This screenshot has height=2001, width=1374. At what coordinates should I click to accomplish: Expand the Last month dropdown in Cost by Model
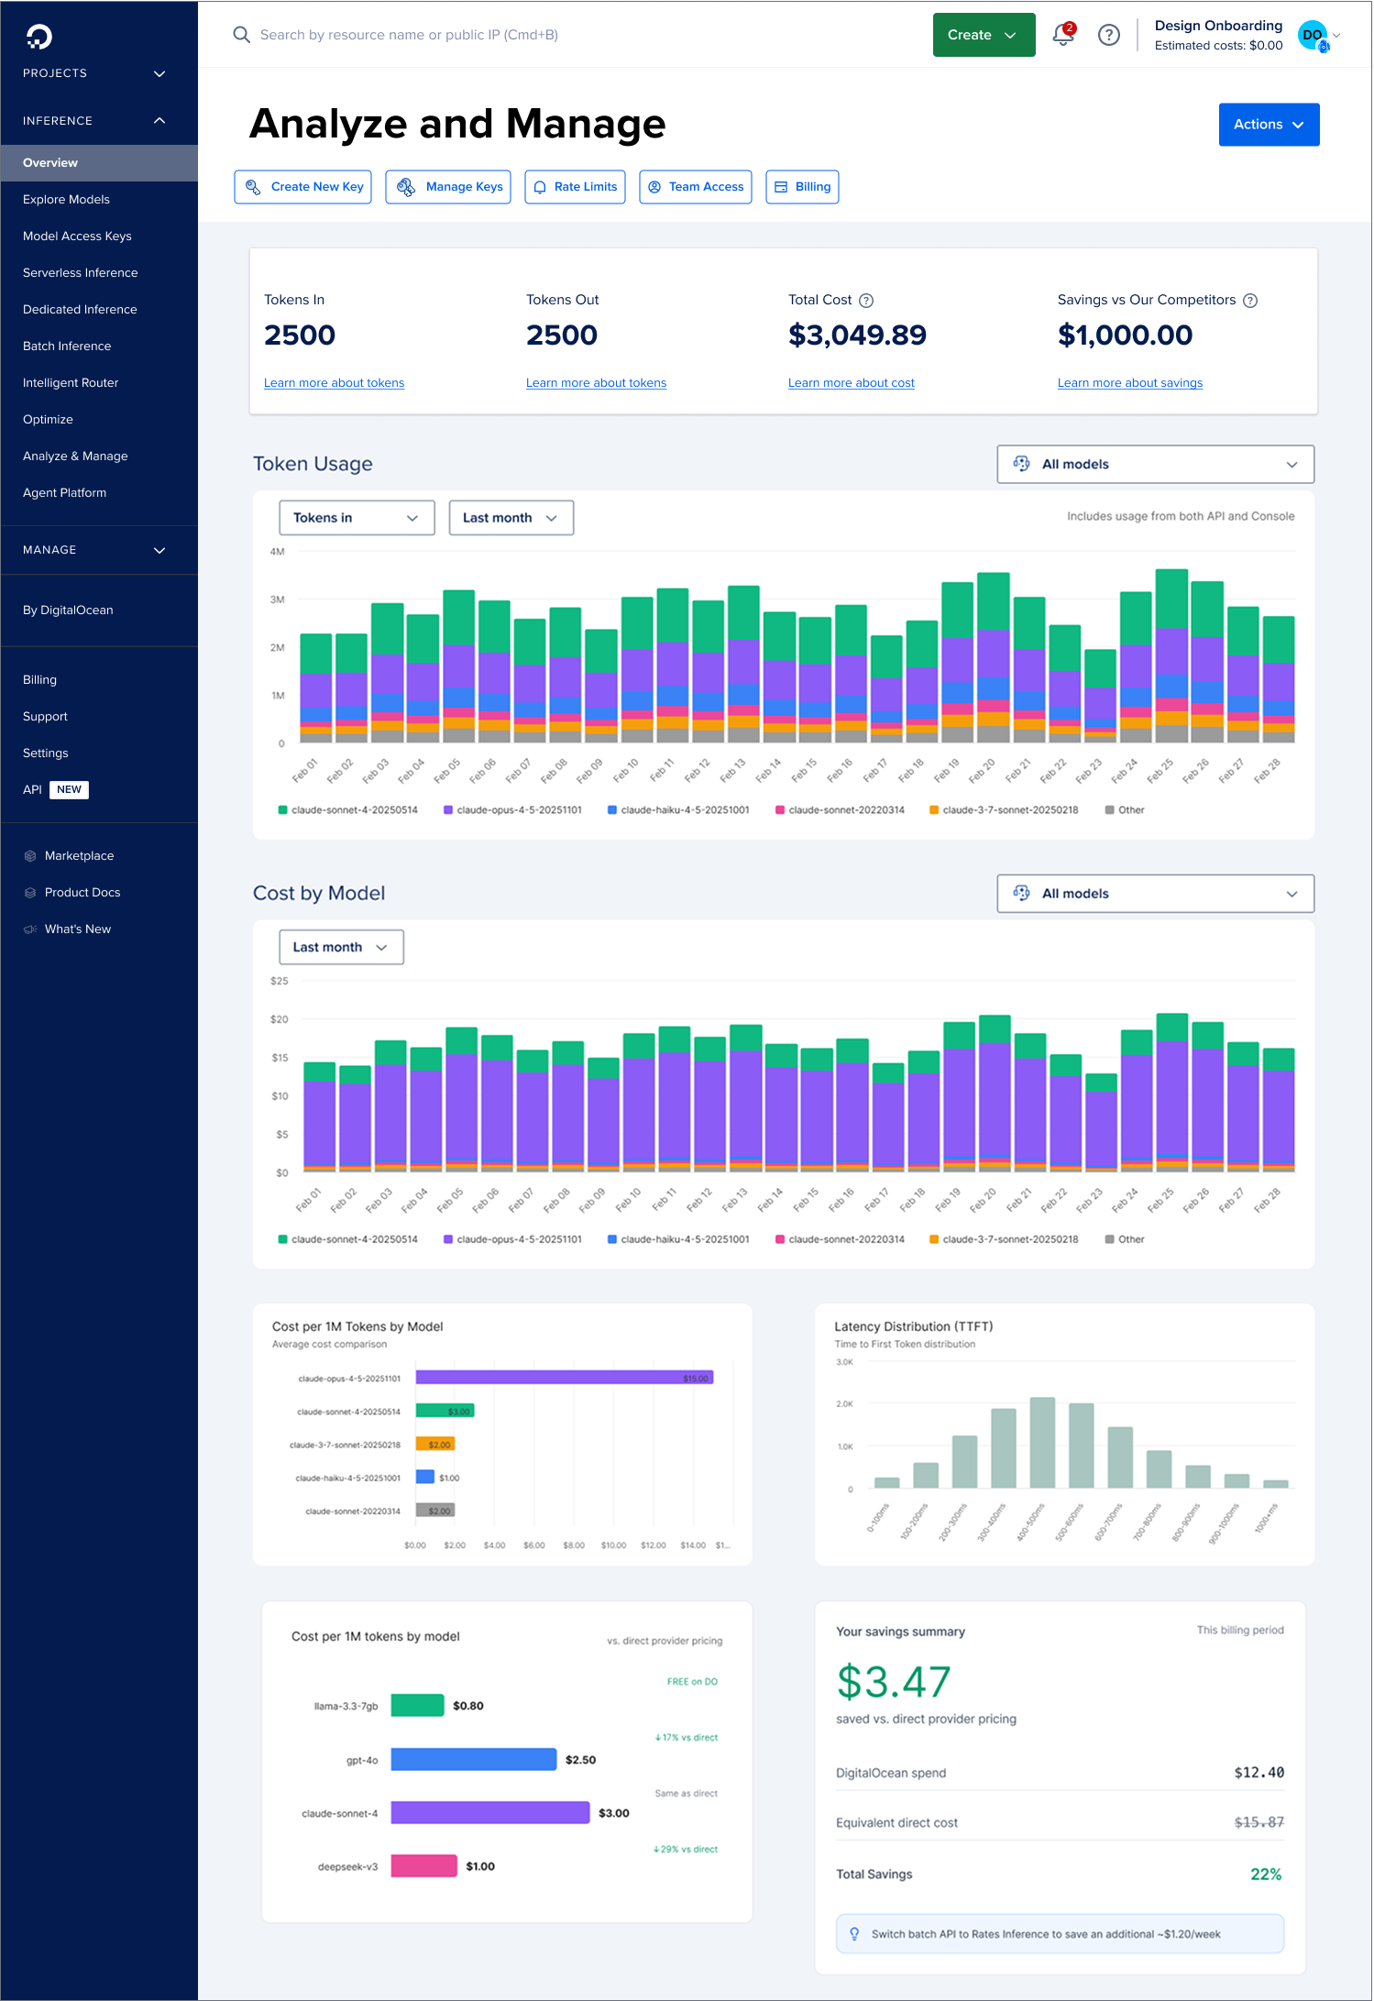tap(341, 947)
